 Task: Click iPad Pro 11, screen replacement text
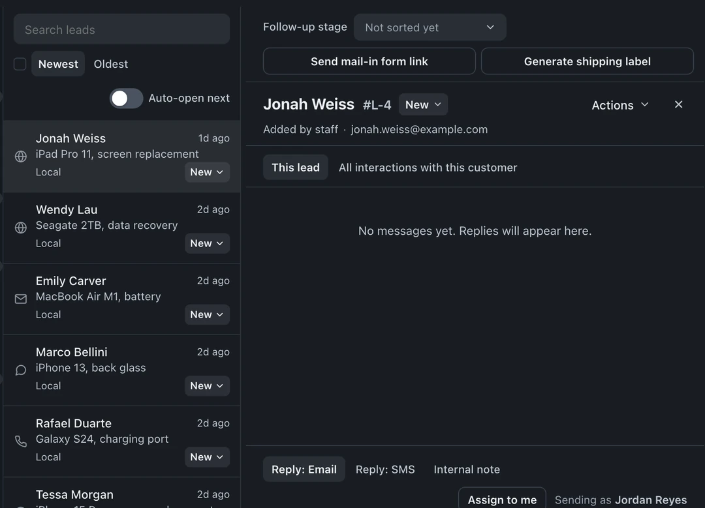click(117, 154)
